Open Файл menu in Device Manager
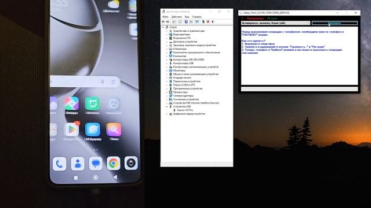This screenshot has height=208, width=371. tap(165, 17)
